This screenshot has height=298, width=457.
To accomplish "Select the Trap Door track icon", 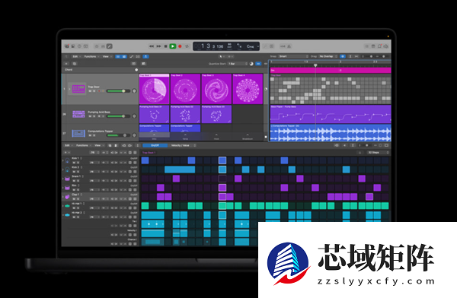I will pyautogui.click(x=78, y=89).
